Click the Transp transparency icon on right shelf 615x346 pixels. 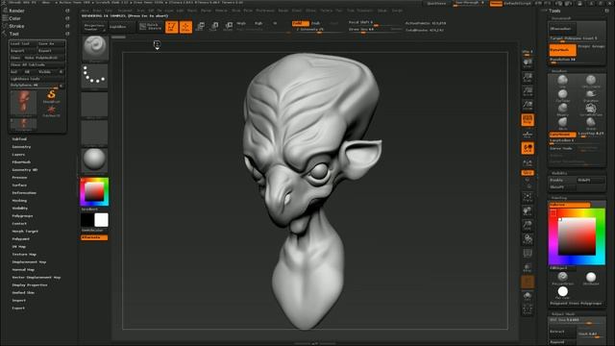coord(528,267)
